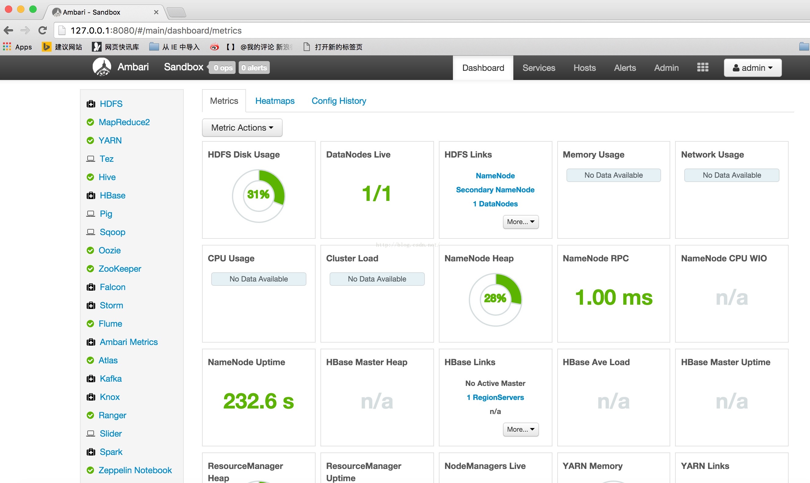
Task: Click the Sqoop client laptop icon
Action: pos(91,232)
